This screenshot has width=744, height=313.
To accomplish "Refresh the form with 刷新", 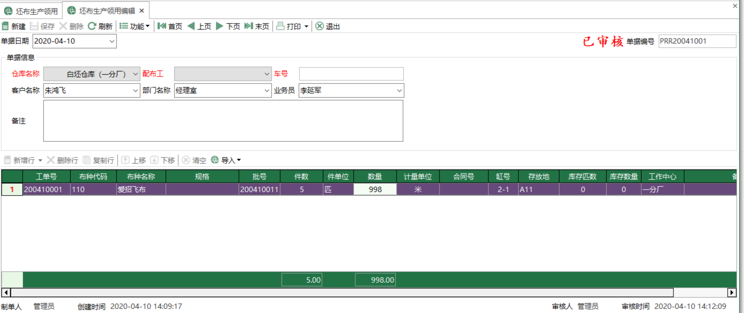I will [100, 26].
